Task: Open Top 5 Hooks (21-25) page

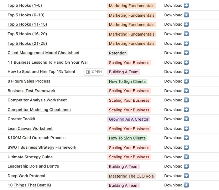Action: click(27, 43)
